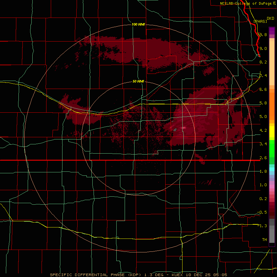Click the pink segment of the color bar
The image size is (277, 277).
272,187
